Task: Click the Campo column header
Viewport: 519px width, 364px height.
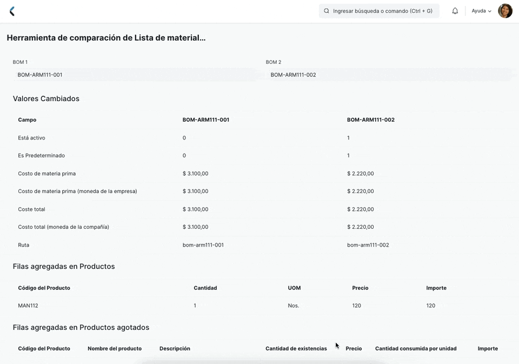Action: (x=27, y=120)
